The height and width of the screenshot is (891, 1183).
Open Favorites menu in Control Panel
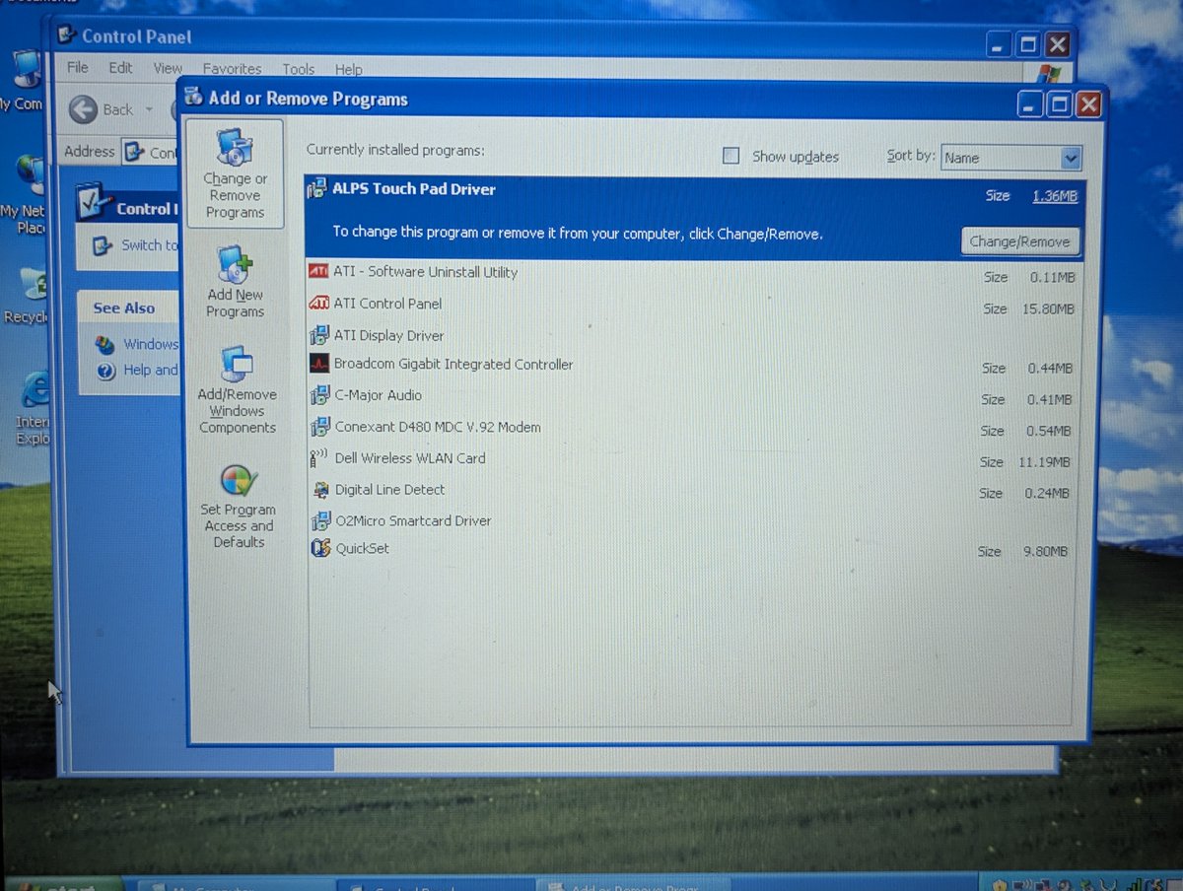click(232, 69)
